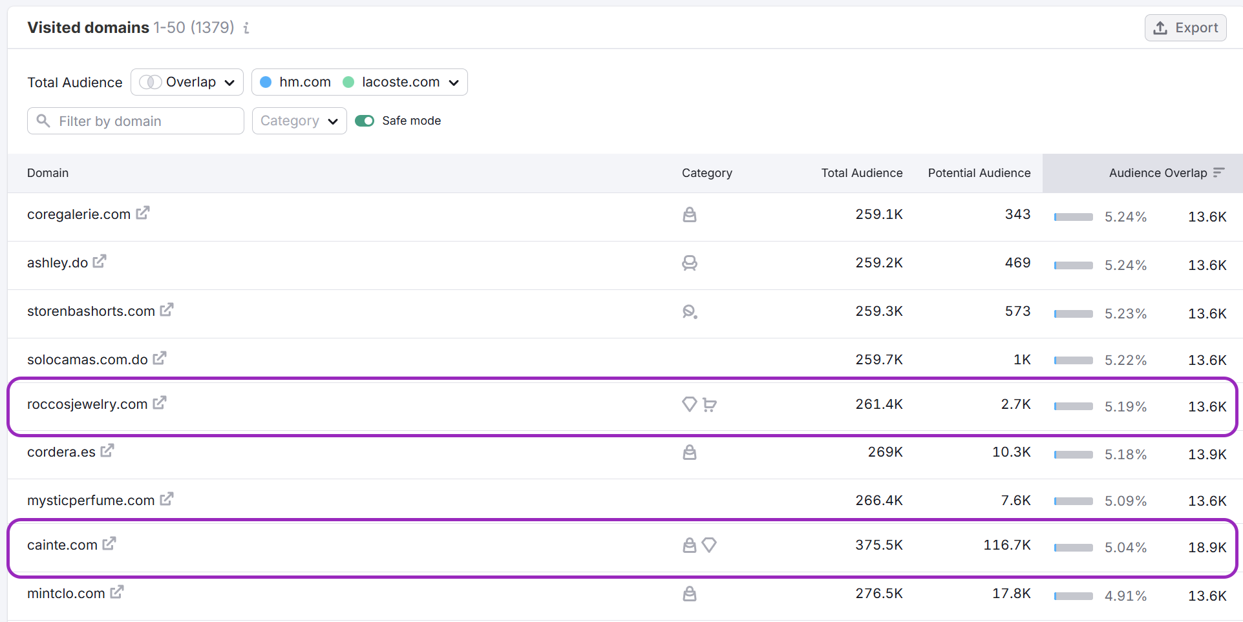The height and width of the screenshot is (622, 1243).
Task: Click external link icon beside storenbashorts.com
Action: point(167,310)
